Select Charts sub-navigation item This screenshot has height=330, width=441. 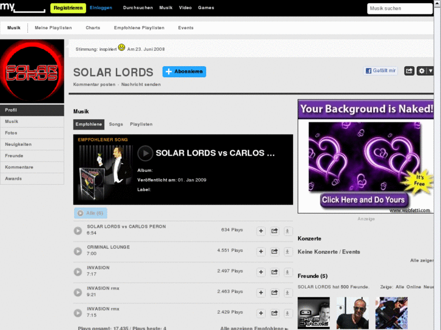tap(93, 28)
